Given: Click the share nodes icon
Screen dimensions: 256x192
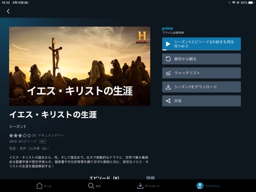Looking at the screenshot, I should (x=168, y=101).
